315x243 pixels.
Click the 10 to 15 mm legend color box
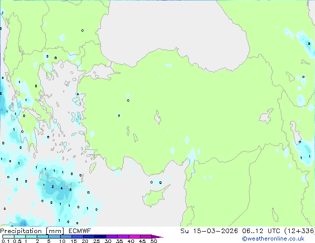(66, 237)
